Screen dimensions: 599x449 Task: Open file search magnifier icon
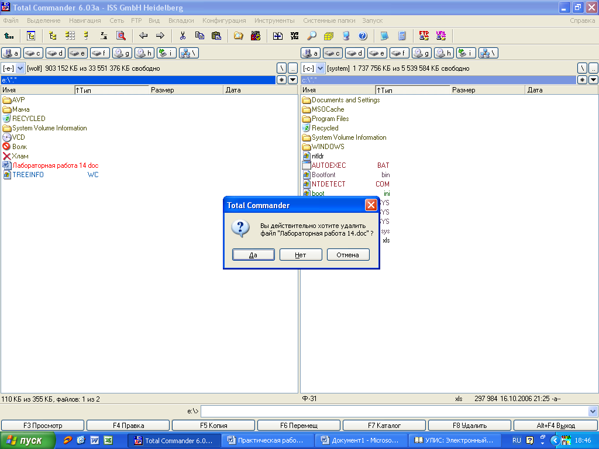tap(312, 36)
